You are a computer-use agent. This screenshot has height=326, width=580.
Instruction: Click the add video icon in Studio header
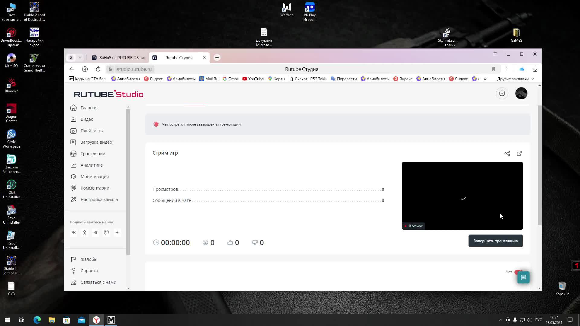[x=502, y=93]
